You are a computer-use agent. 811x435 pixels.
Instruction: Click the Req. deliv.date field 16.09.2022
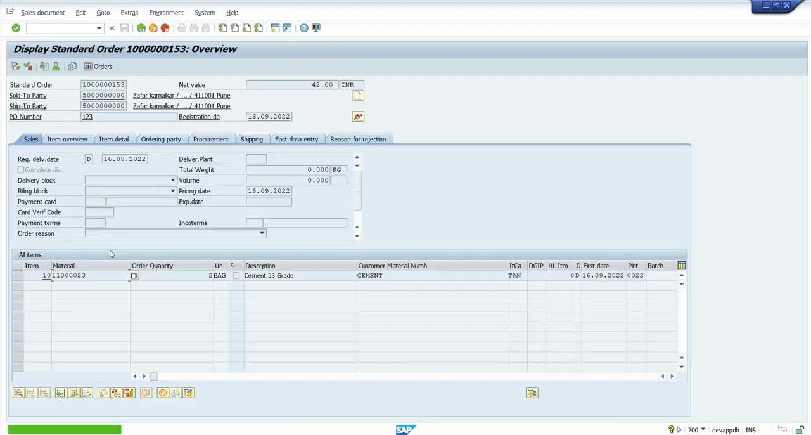click(x=125, y=159)
